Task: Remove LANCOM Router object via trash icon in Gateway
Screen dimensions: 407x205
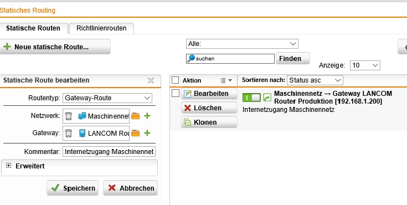Action: tap(68, 133)
